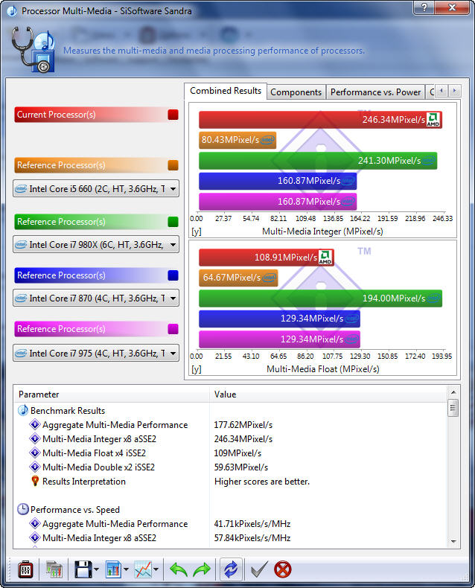Viewport: 475px width, 588px height.
Task: Click the diamond icon next to Multi-Media Double x2
Action: 35,467
